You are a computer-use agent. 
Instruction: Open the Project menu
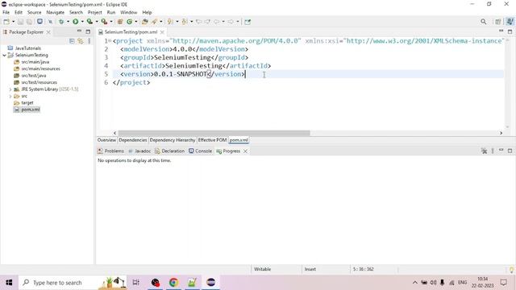(95, 12)
